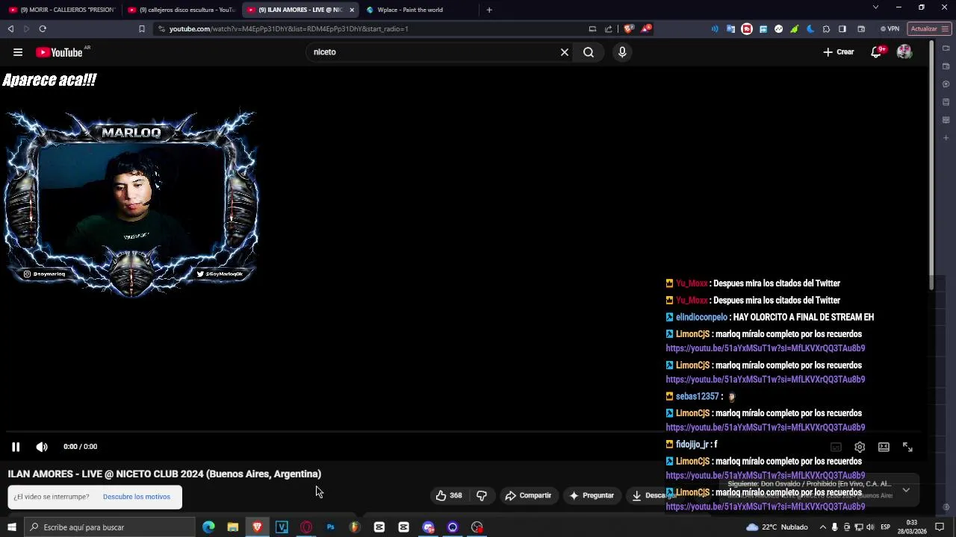Screen dimensions: 956x537
Task: Close the ILAN AMORES browser tab
Action: click(352, 10)
